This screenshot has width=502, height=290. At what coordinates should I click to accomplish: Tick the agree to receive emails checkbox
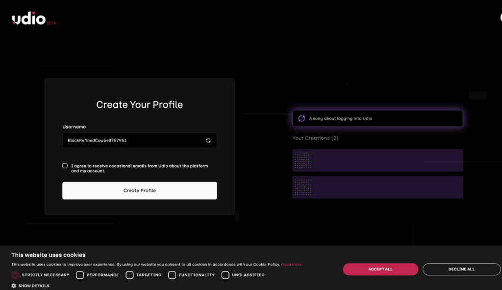pos(65,166)
